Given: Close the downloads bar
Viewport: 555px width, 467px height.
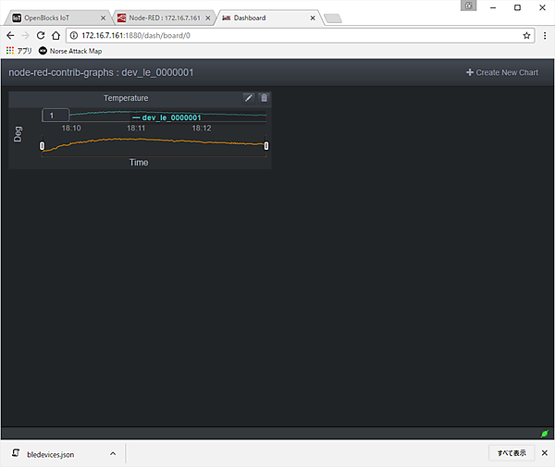Looking at the screenshot, I should coord(544,453).
